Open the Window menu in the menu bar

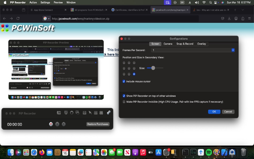click(71, 2)
